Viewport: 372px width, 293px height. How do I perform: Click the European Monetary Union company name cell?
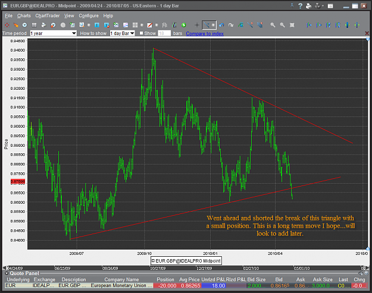click(121, 286)
